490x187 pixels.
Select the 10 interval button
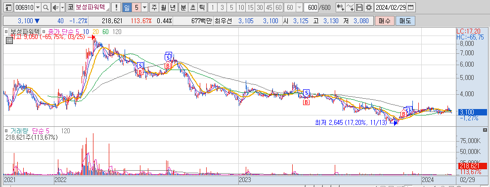(241, 7)
